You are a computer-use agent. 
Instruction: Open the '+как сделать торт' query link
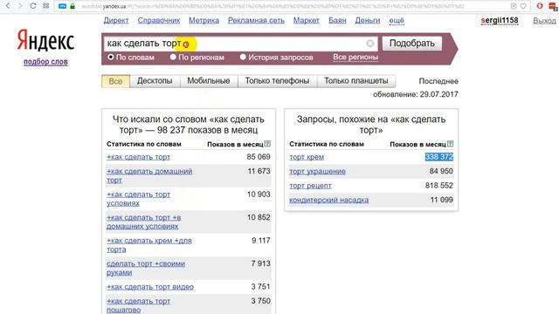[138, 157]
